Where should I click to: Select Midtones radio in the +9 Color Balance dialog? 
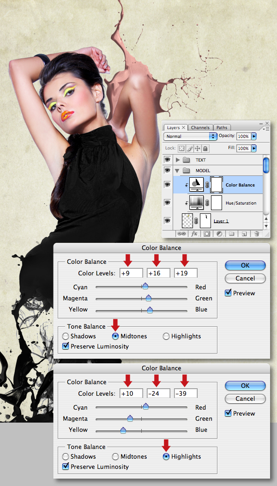coord(115,336)
